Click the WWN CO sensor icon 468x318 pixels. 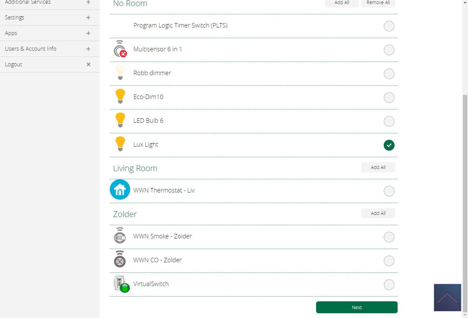tap(120, 260)
